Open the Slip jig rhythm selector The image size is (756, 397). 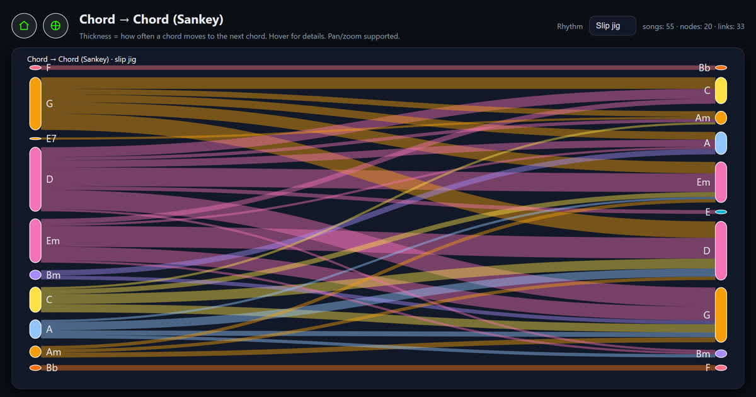[x=612, y=26]
